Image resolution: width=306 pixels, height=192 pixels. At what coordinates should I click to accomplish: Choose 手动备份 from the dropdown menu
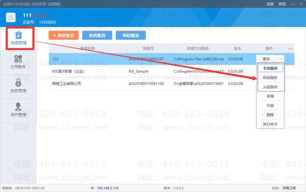click(x=270, y=68)
